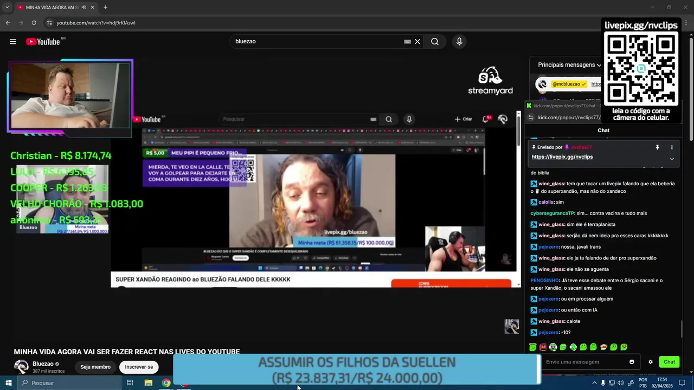Viewport: 694px width, 390px height.
Task: Run the search with magnifier button
Action: [435, 42]
